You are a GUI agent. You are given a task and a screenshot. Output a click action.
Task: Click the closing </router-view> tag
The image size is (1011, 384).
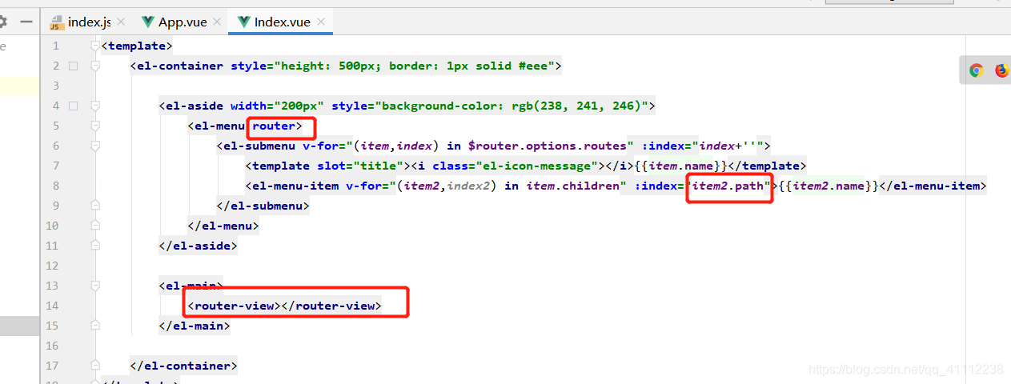(332, 306)
